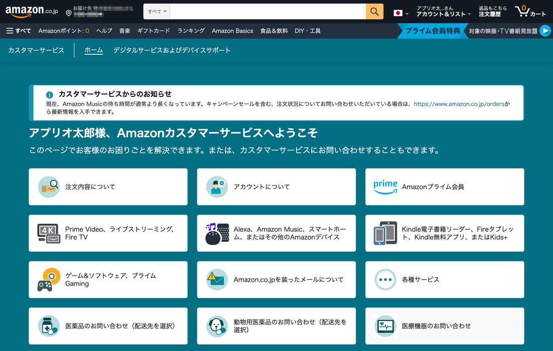The width and height of the screenshot is (553, 351).
Task: Open the shopping cart icon
Action: tap(522, 11)
